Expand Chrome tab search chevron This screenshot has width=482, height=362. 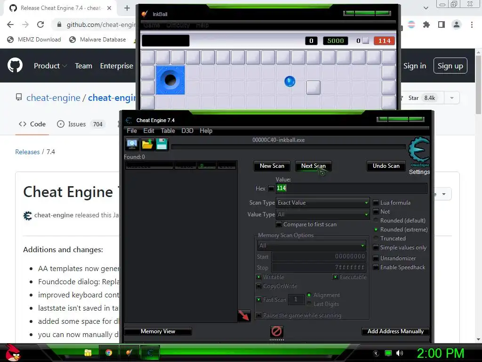pyautogui.click(x=426, y=8)
